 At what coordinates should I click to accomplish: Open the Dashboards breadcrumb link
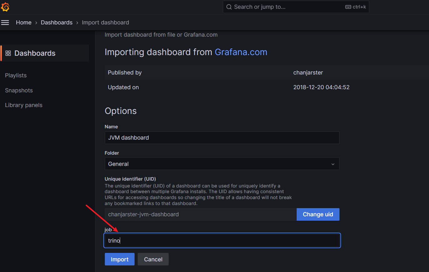(57, 23)
